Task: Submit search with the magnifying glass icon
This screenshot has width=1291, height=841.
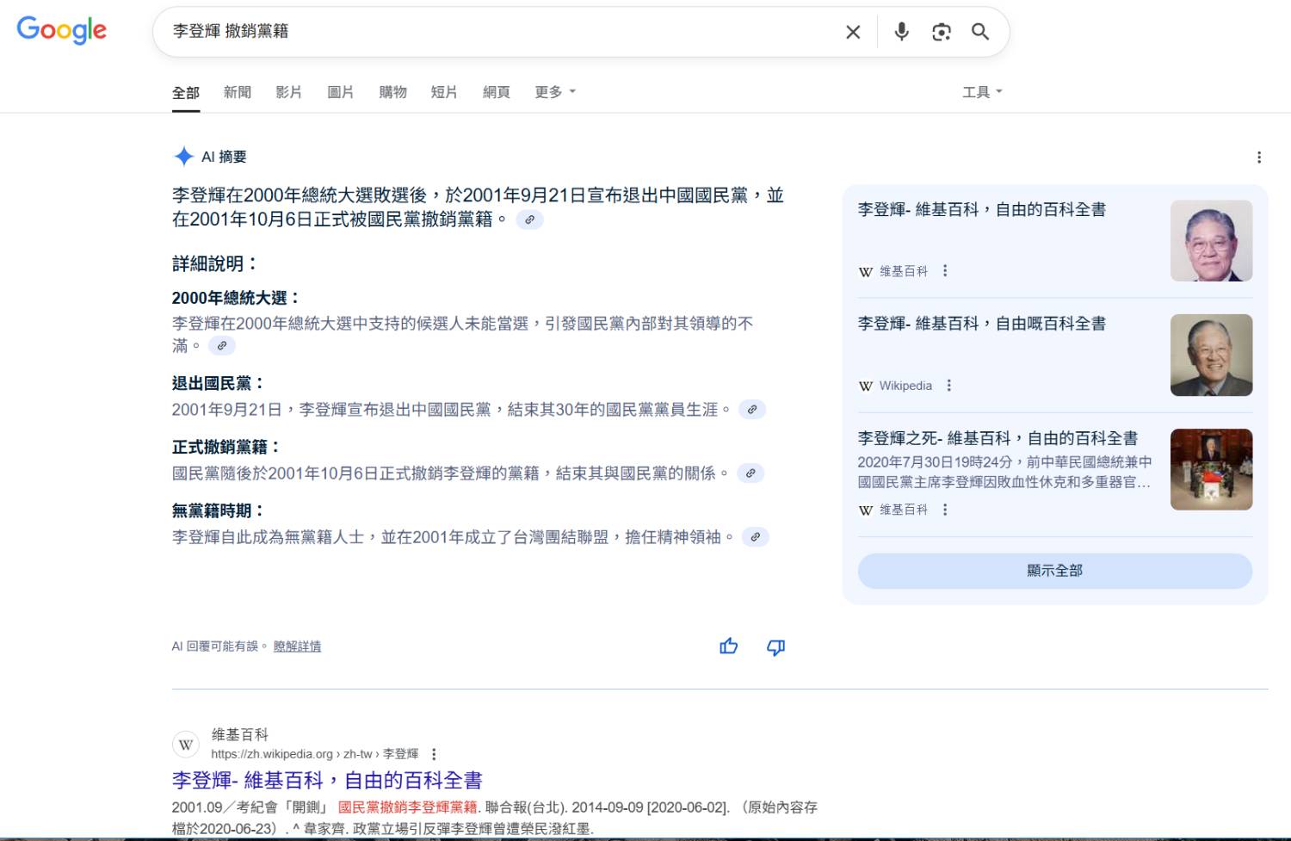Action: click(x=980, y=32)
